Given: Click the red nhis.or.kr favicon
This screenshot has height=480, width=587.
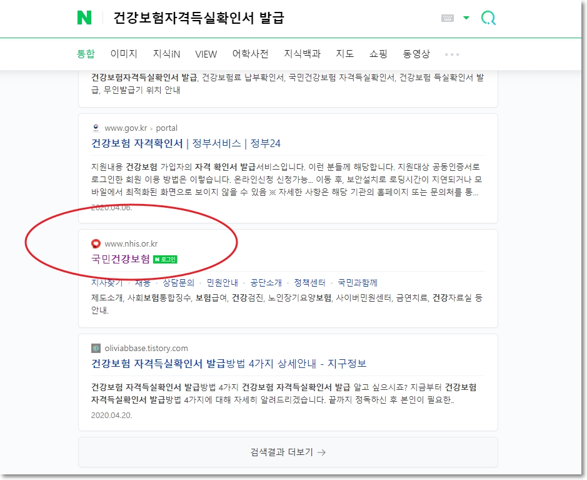Looking at the screenshot, I should point(96,244).
